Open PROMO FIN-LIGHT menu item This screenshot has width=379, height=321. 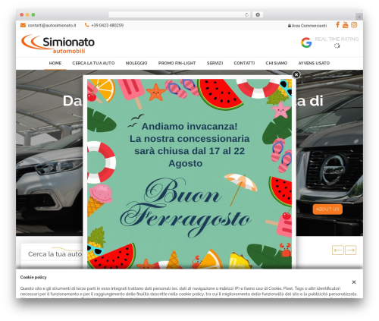coord(177,63)
